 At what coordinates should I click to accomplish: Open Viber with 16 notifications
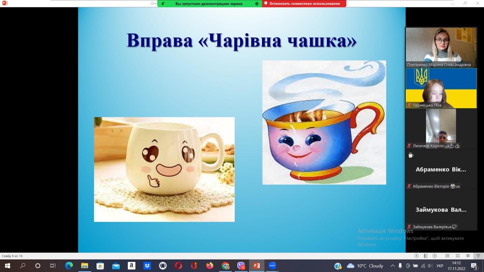(x=241, y=266)
